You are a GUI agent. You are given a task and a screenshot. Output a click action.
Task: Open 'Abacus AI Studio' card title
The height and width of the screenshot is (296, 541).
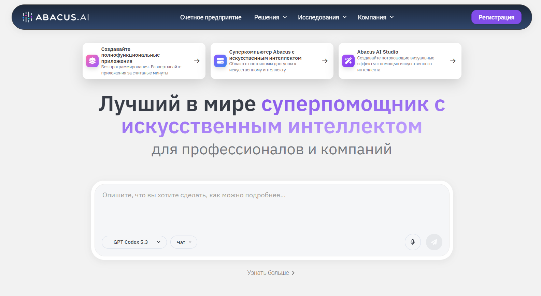coord(378,52)
